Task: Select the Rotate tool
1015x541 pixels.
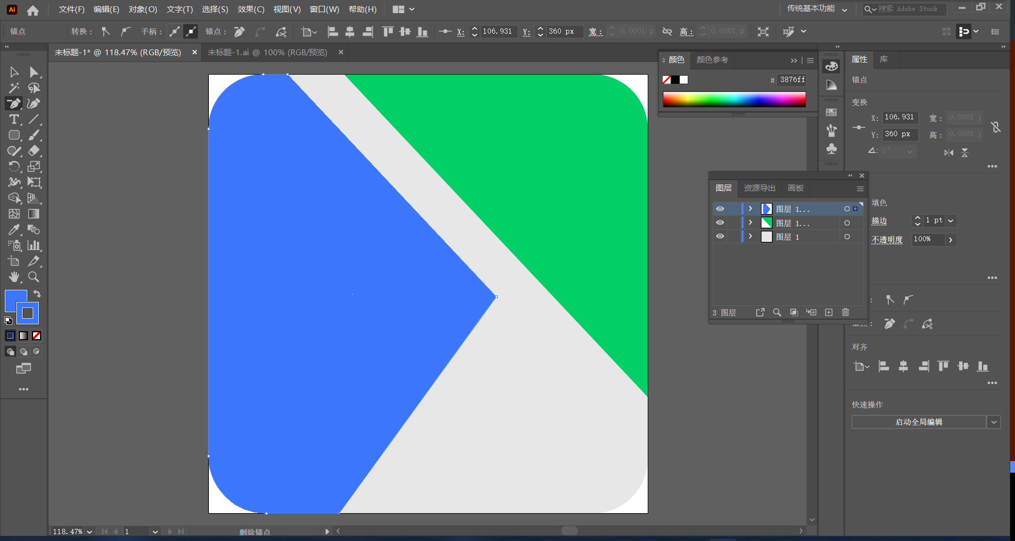Action: (x=14, y=167)
